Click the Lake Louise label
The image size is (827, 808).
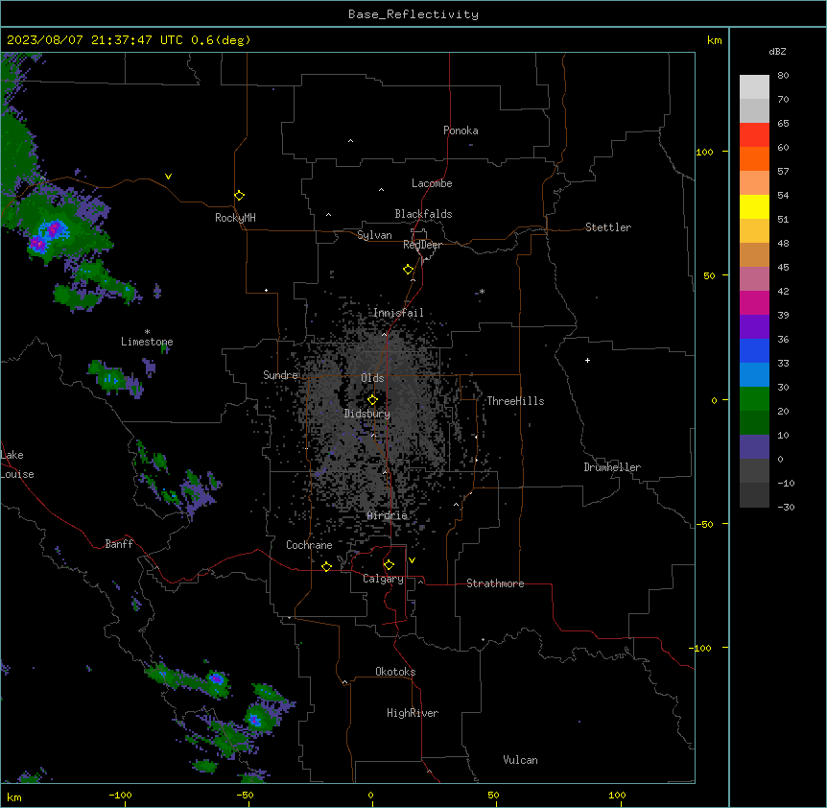(17, 464)
